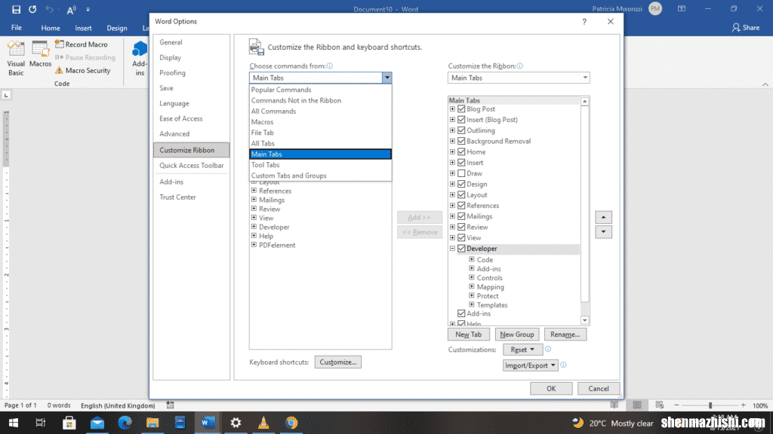
Task: Start Record Macro in Code group
Action: (x=82, y=44)
